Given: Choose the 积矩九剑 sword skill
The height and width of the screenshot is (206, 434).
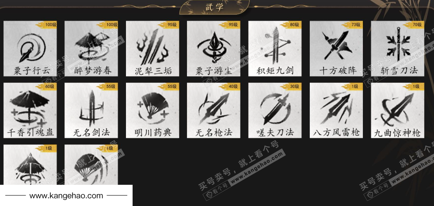Looking at the screenshot, I should coord(275,49).
